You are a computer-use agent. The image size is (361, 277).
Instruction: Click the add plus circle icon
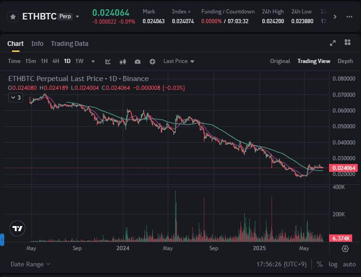[152, 62]
